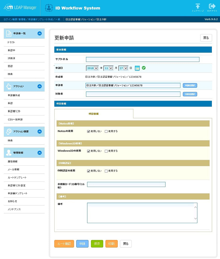Screen dimensions: 220x259
Task: Click the ログアウト logout icon
Action: pyautogui.click(x=212, y=6)
